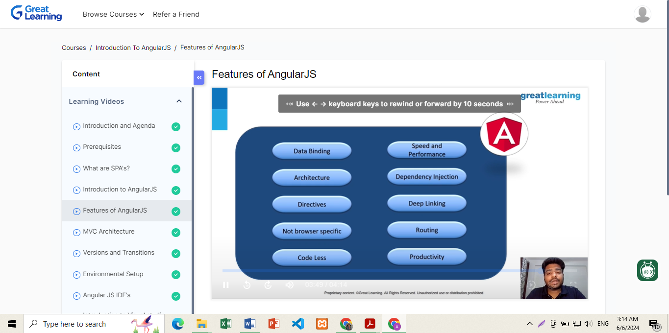
Task: Click the Features of AngularJS breadcrumb text
Action: tap(212, 47)
